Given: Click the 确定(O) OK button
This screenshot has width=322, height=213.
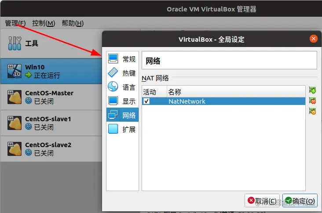Looking at the screenshot, I should tap(300, 201).
